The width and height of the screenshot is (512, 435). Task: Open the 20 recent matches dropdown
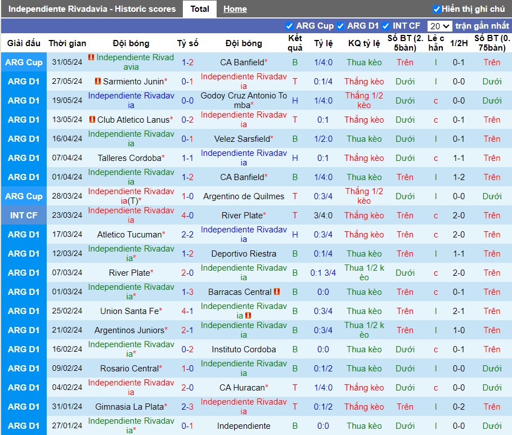pyautogui.click(x=439, y=26)
